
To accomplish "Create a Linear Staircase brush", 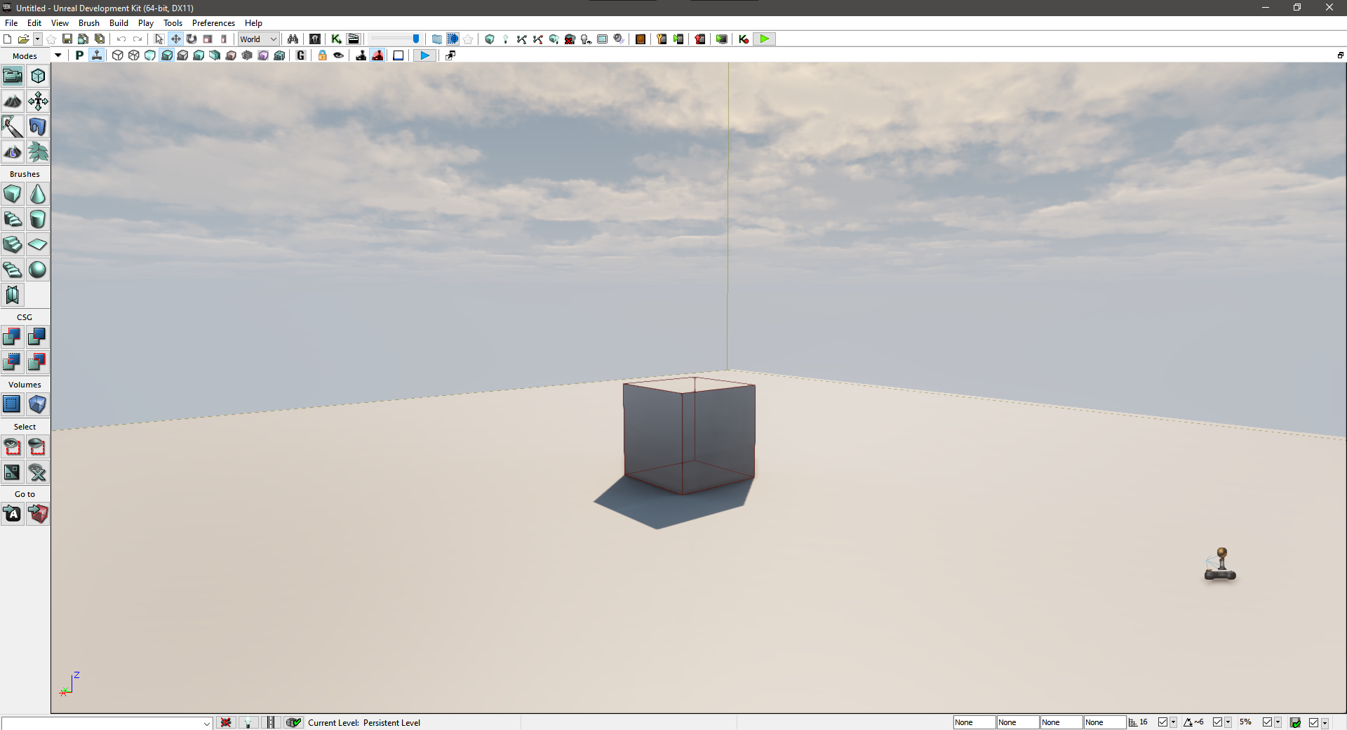I will tap(13, 244).
